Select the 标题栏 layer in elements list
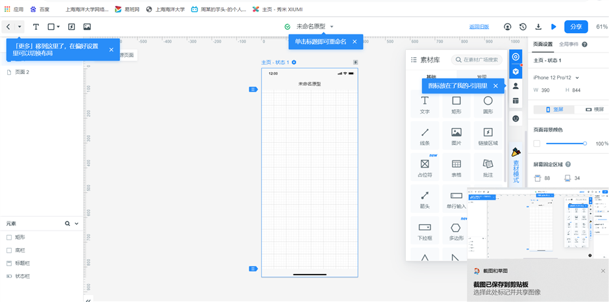Image resolution: width=609 pixels, height=302 pixels. point(23,263)
